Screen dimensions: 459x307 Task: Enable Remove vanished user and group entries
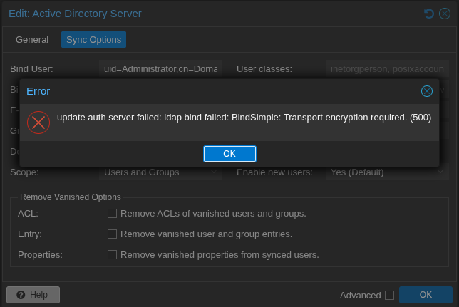(x=112, y=234)
